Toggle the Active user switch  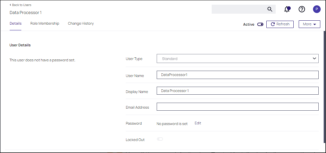pyautogui.click(x=260, y=24)
